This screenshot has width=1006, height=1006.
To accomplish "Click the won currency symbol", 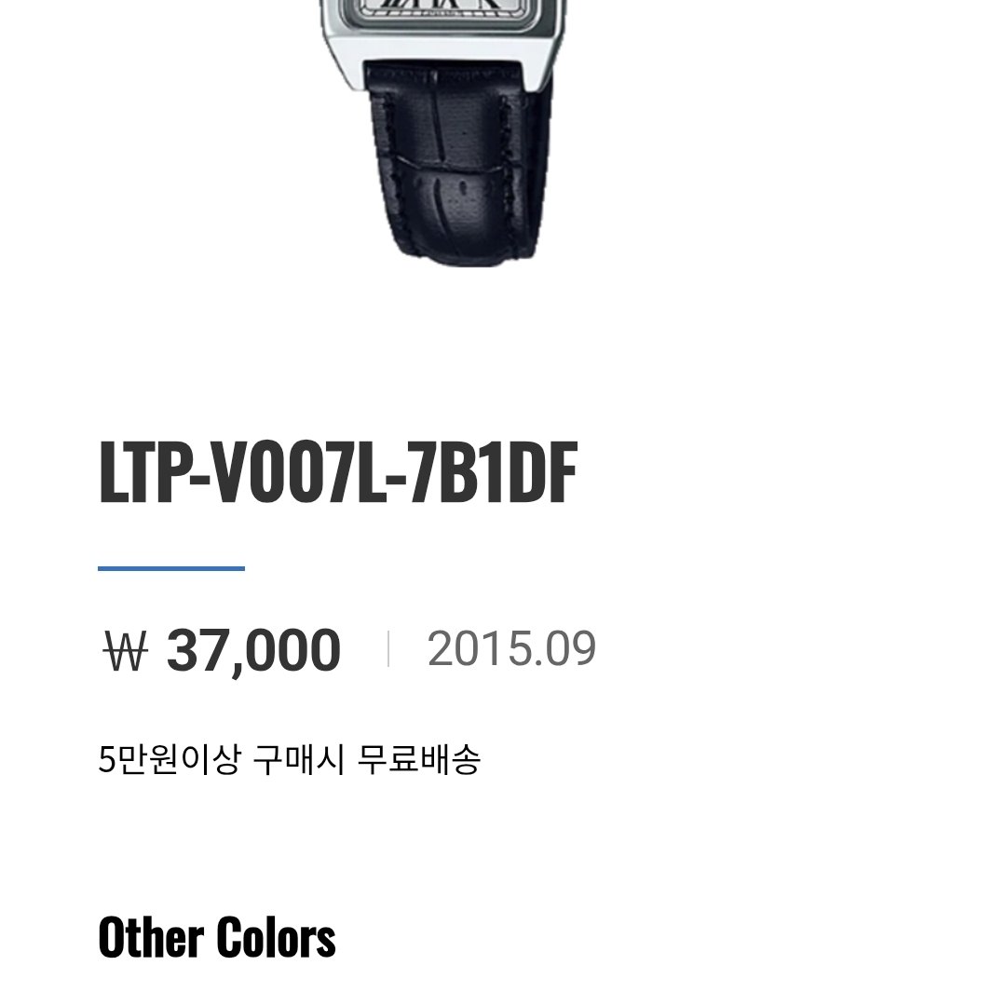I will click(x=126, y=650).
